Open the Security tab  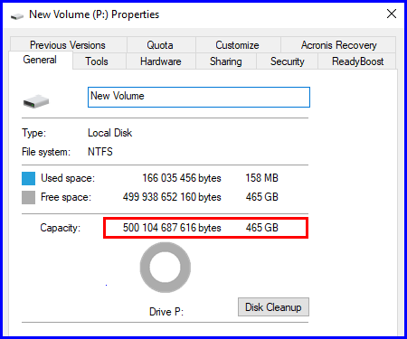[287, 61]
